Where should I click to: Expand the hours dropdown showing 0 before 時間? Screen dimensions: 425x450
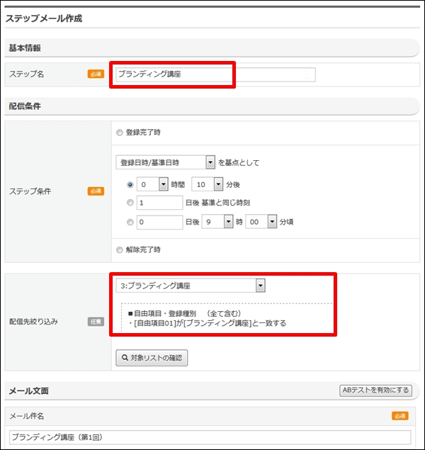(152, 184)
